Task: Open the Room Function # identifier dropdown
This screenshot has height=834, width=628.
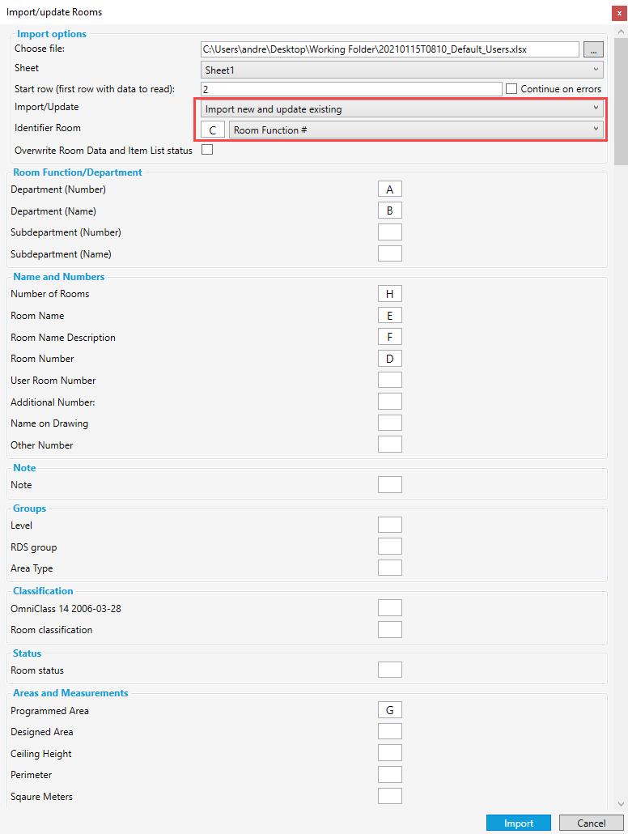Action: pyautogui.click(x=415, y=129)
